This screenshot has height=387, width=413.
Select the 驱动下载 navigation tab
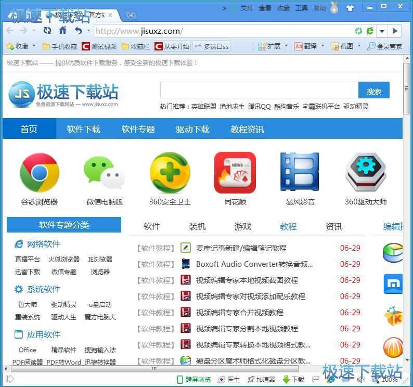point(193,129)
